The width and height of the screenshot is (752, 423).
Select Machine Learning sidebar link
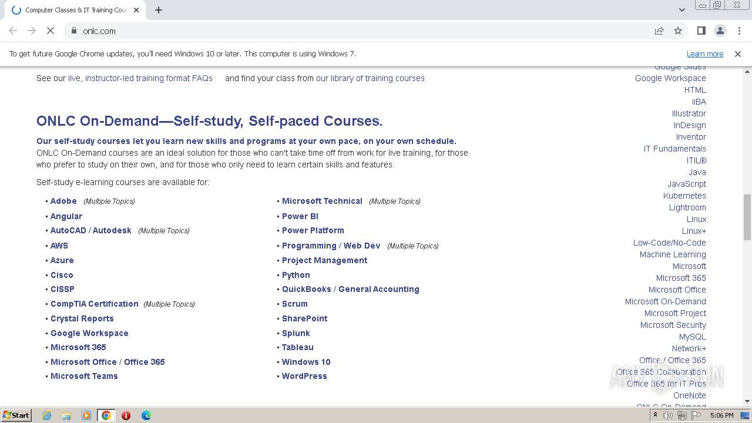pos(673,254)
